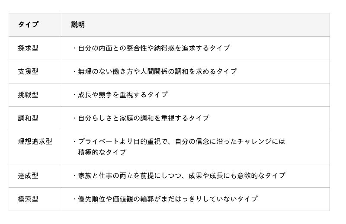Click the line starting with プライベートより目的重視

(x=181, y=141)
